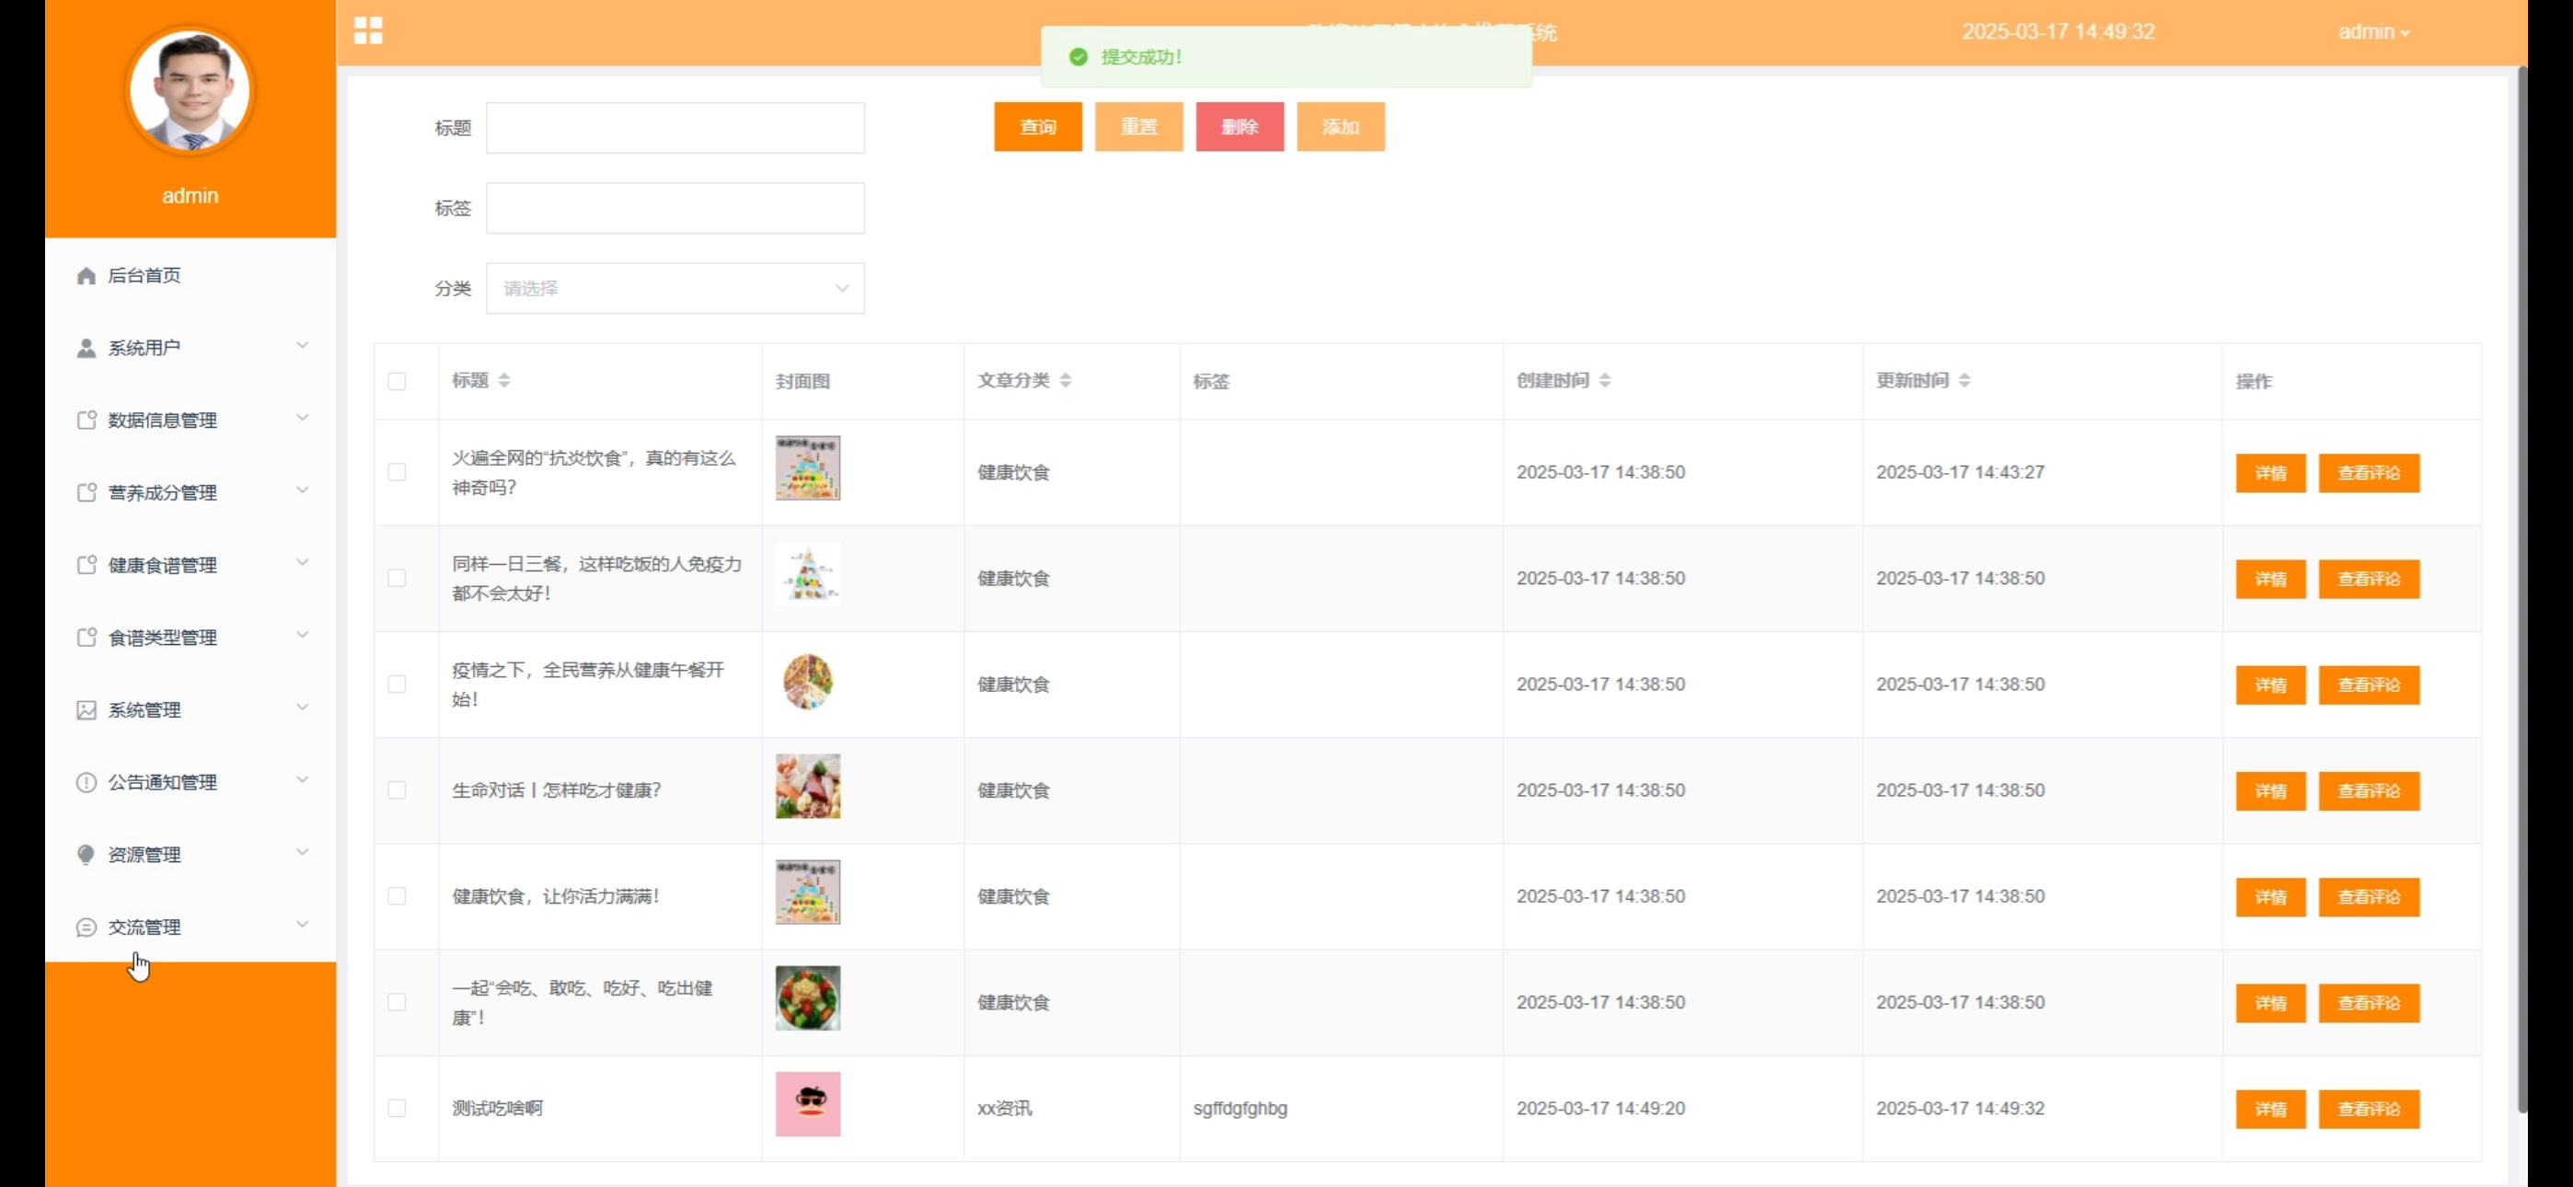Click the alert icon beside 公告通知管理
This screenshot has width=2573, height=1187.
(x=86, y=782)
